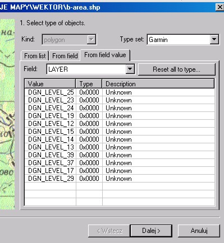This screenshot has height=243, width=224.
Task: Click the map preview image on the left
Action: click(x=7, y=114)
